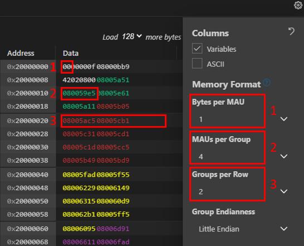
Task: Click green data value 08005a51
Action: click(x=113, y=80)
